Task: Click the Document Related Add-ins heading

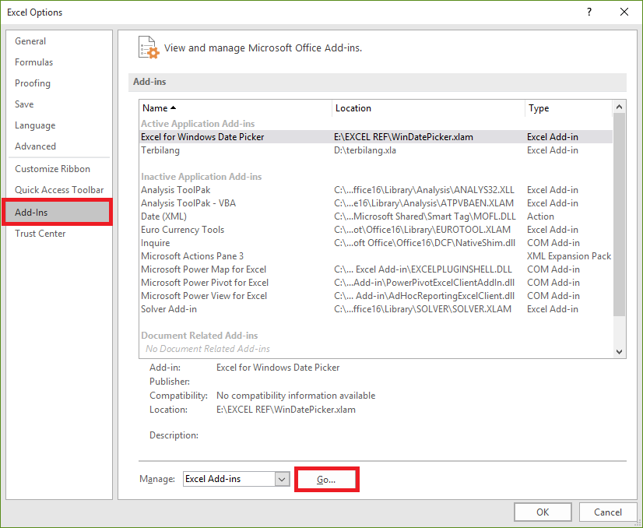Action: pyautogui.click(x=199, y=335)
